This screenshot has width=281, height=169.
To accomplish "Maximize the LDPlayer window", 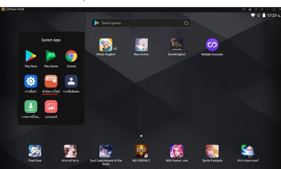I will (x=274, y=9).
